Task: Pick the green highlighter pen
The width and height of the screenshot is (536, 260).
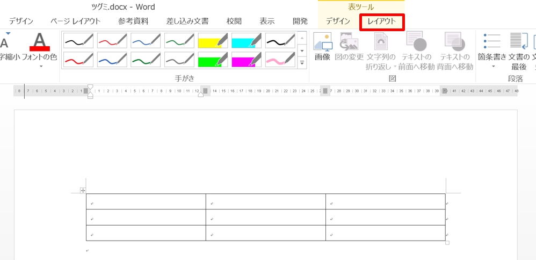Action: 213,60
